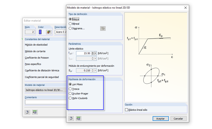The height and width of the screenshot is (129, 212).
Task: Click the Coeficiente parcial de seguridad label
Action: coord(42,77)
